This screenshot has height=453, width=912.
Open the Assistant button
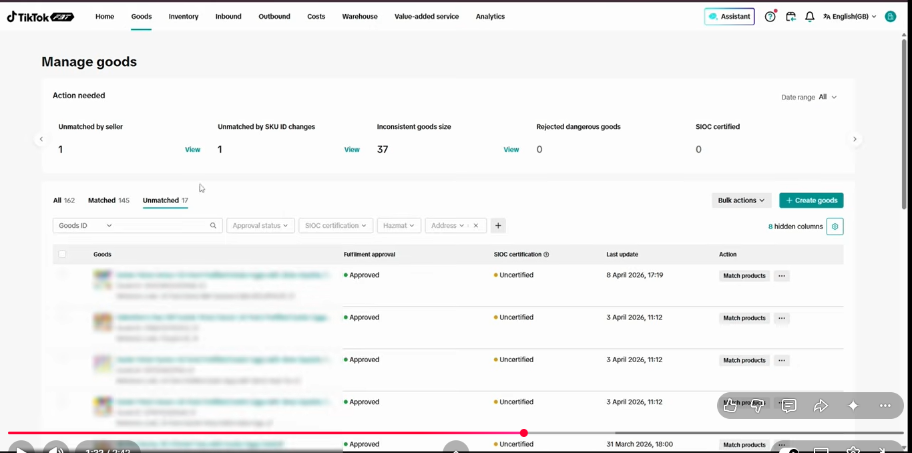729,17
